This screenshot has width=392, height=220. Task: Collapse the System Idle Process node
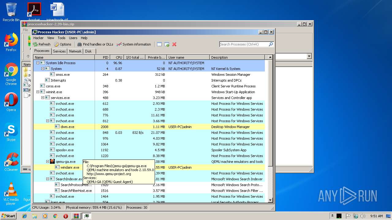38,63
